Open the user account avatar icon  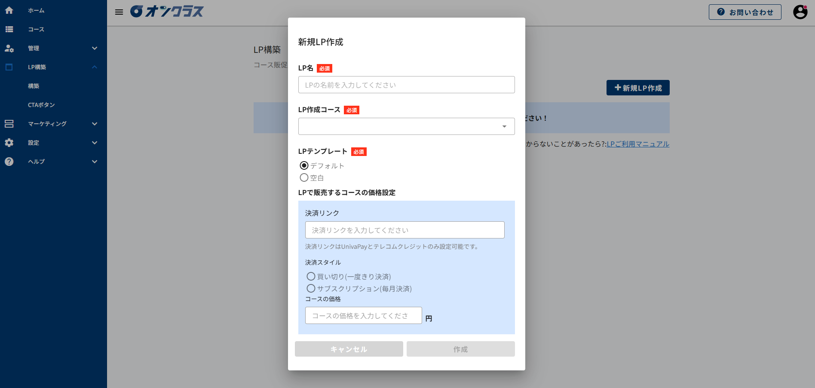tap(800, 12)
